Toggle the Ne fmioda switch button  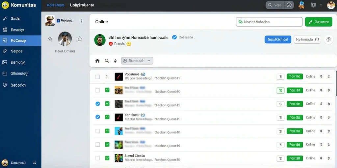307,39
